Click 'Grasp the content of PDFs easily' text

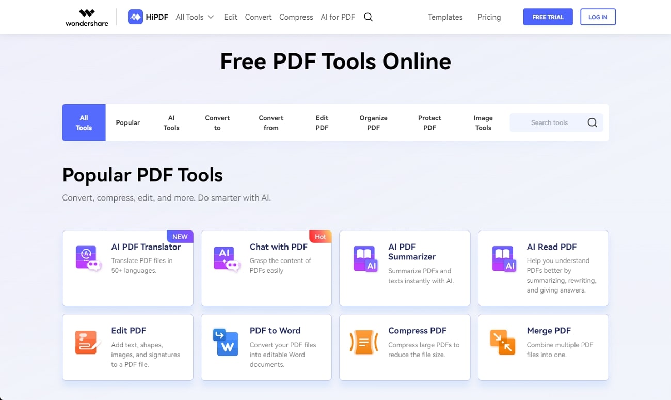coord(280,266)
